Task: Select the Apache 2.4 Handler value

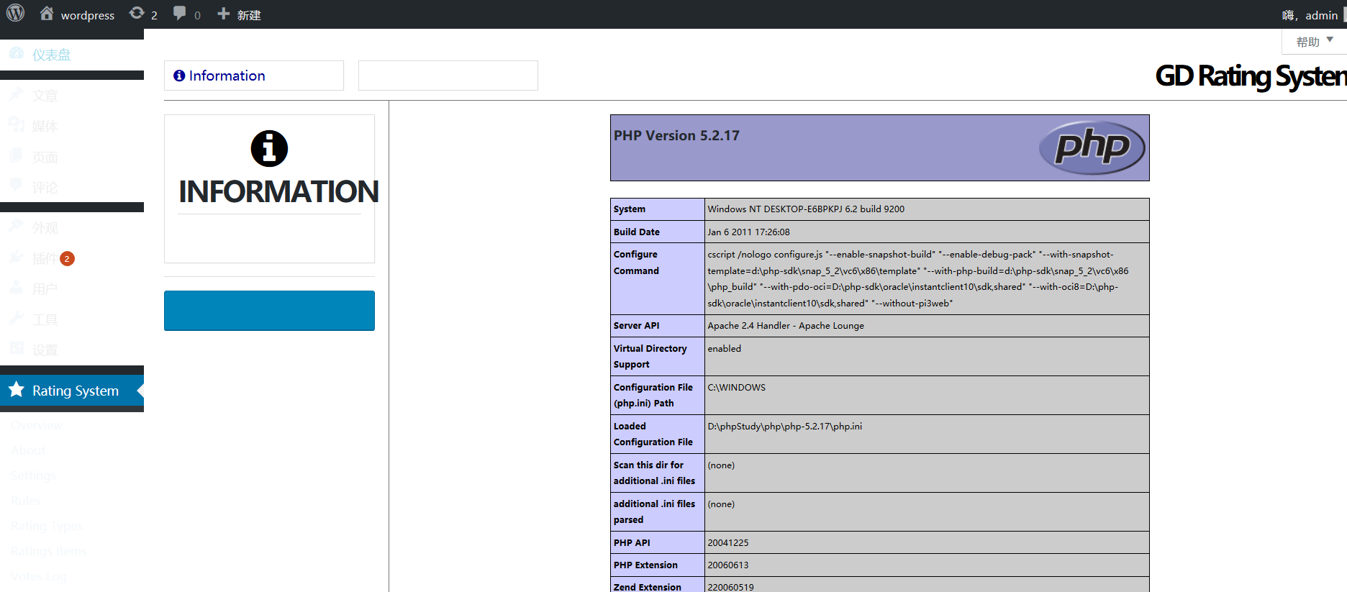Action: [x=786, y=326]
